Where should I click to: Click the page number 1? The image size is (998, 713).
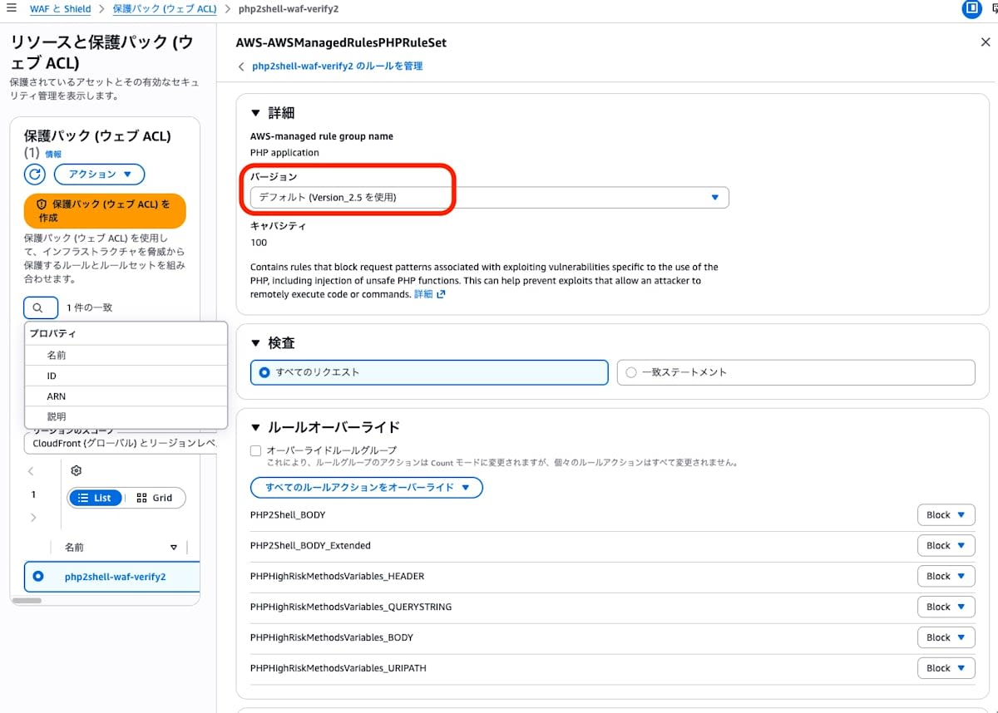point(33,494)
